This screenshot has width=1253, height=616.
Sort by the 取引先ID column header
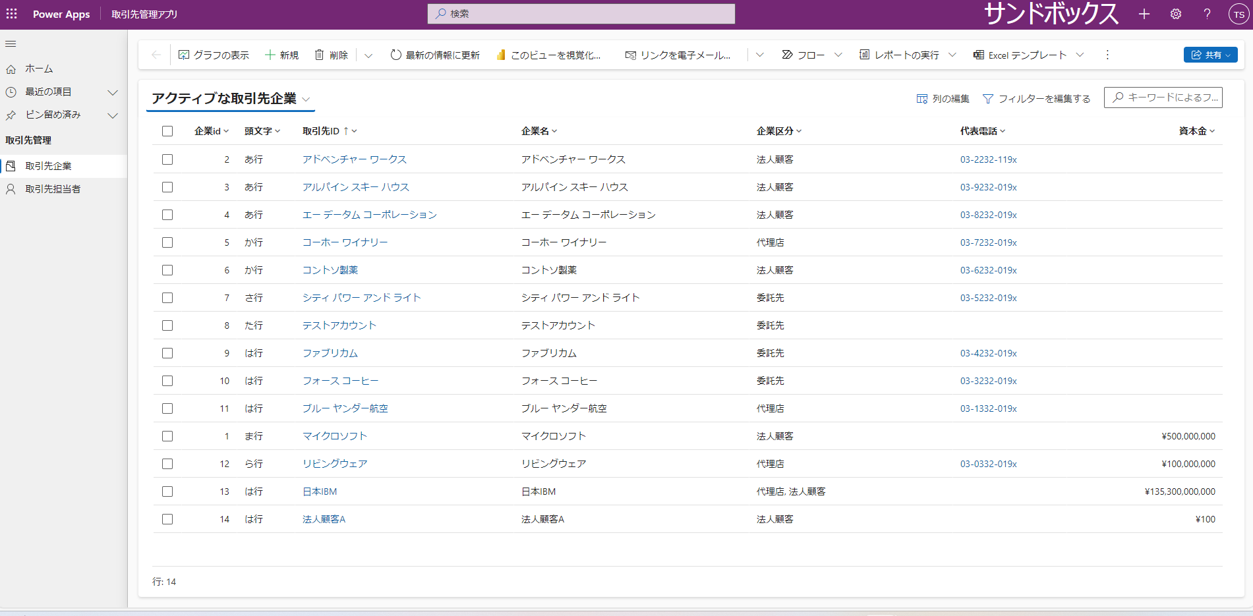click(x=330, y=131)
